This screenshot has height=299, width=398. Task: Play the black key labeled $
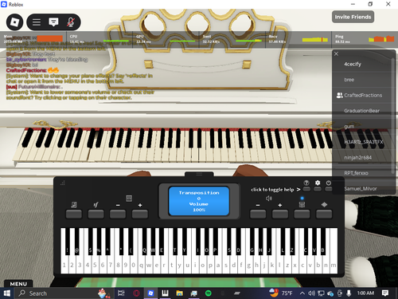[91, 242]
